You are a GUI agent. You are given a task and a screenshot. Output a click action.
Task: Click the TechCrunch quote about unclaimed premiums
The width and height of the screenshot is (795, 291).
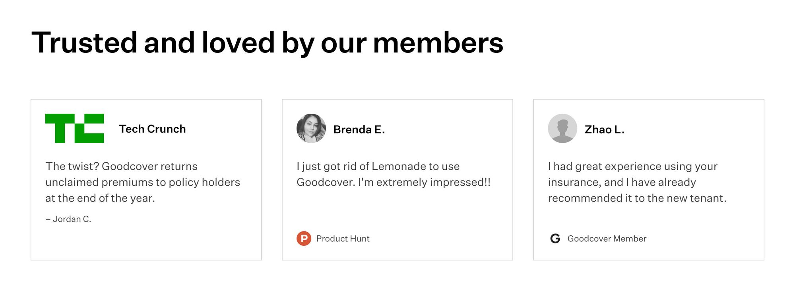(x=142, y=182)
